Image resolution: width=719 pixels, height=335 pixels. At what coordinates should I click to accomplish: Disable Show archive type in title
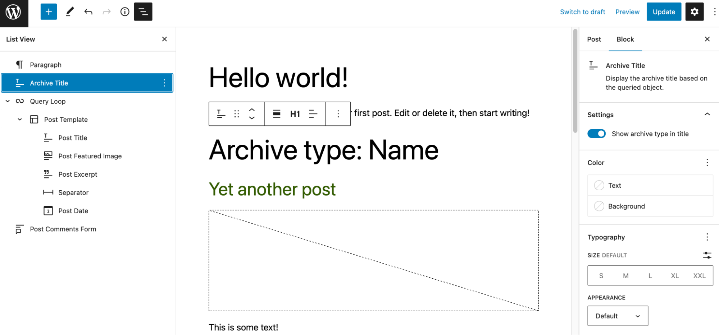[x=596, y=133]
